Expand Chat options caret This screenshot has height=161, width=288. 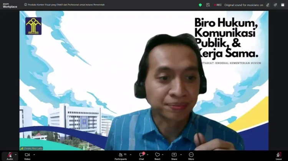tap(147, 155)
